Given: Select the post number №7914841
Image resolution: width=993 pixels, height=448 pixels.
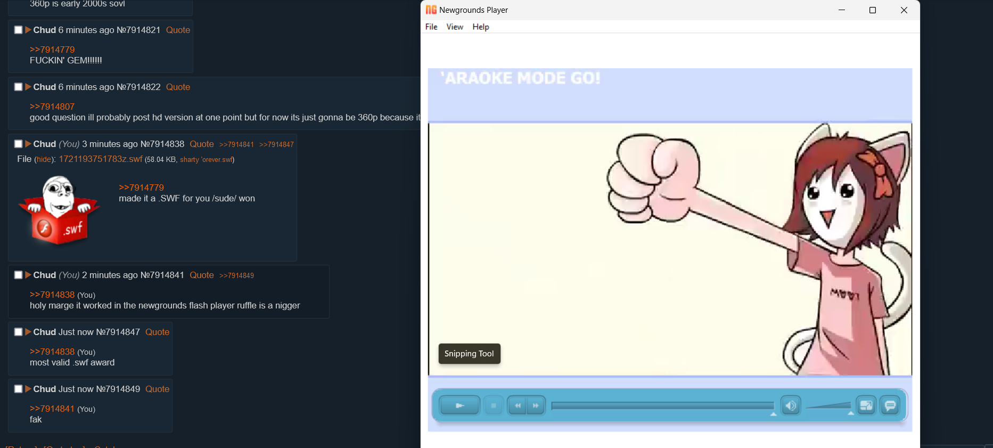Looking at the screenshot, I should pos(162,275).
